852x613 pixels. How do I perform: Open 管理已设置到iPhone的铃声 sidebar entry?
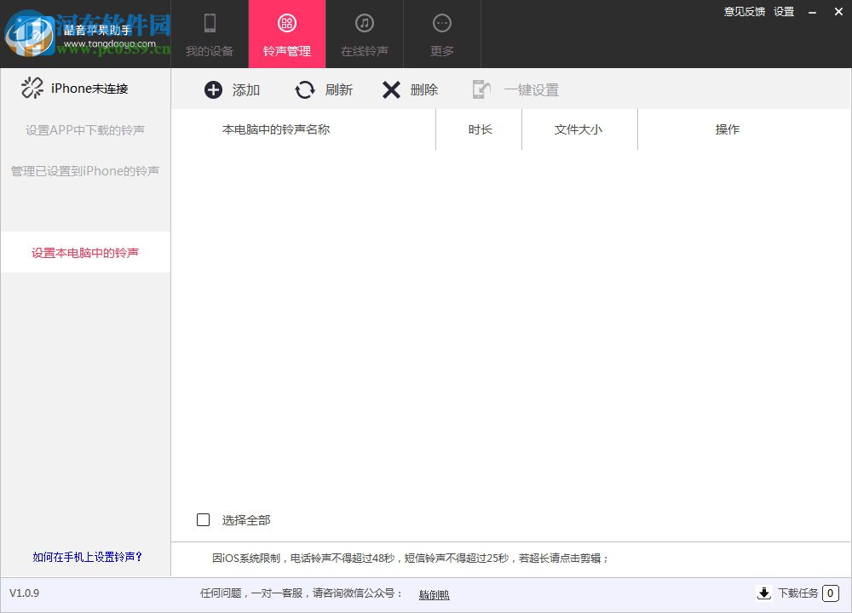[85, 171]
